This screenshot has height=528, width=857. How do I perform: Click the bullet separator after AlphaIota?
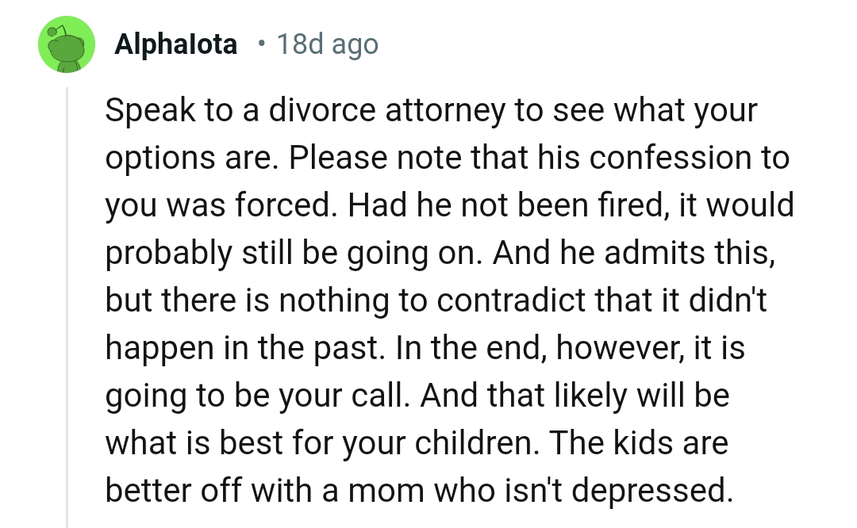[x=262, y=44]
